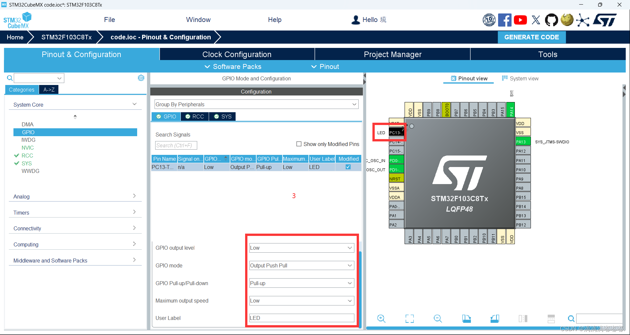Select the RCC configuration tab
Image resolution: width=630 pixels, height=335 pixels.
coord(195,116)
